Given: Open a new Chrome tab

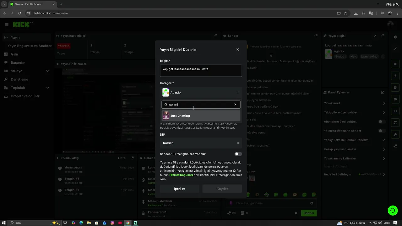Looking at the screenshot, I should [61, 4].
